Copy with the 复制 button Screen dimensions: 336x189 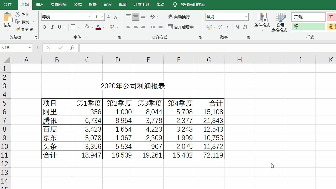[23, 22]
